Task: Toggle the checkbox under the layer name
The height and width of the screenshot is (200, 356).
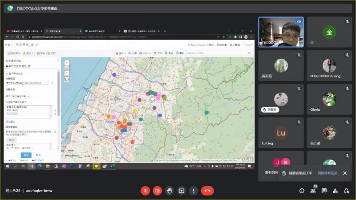Action: click(x=7, y=73)
